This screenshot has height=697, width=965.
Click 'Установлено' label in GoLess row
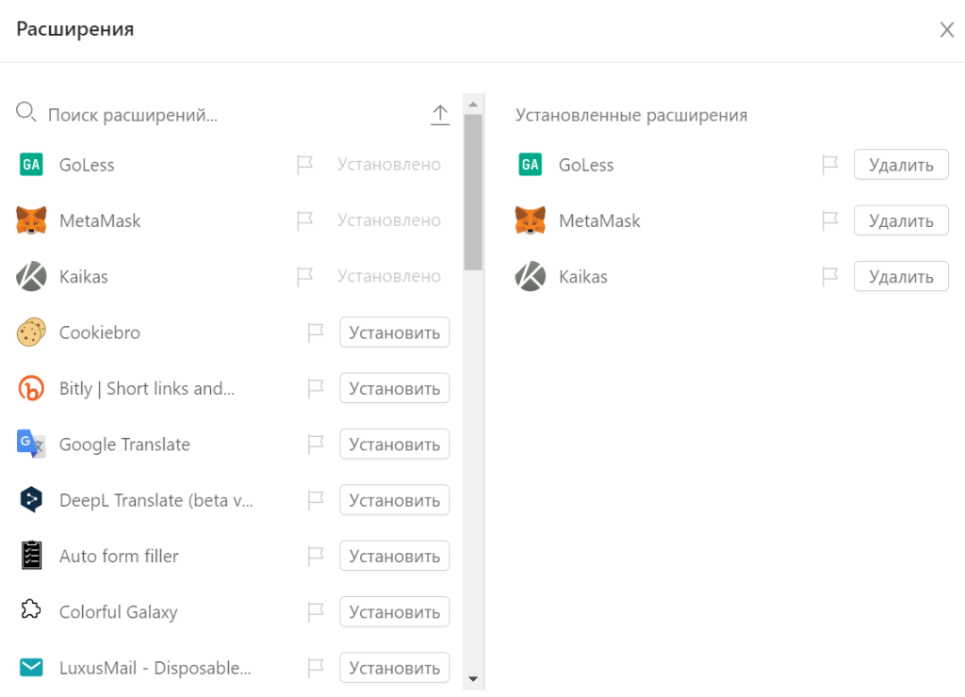pyautogui.click(x=389, y=164)
